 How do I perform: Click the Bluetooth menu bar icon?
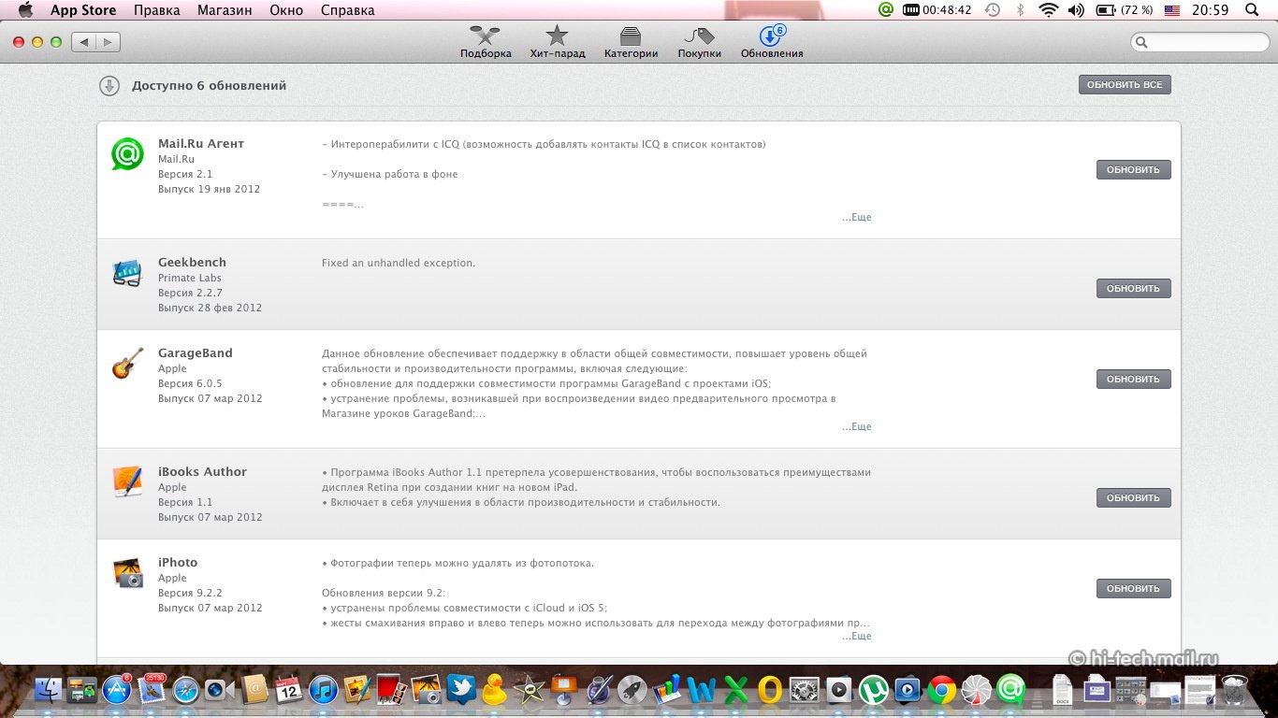coord(1021,10)
